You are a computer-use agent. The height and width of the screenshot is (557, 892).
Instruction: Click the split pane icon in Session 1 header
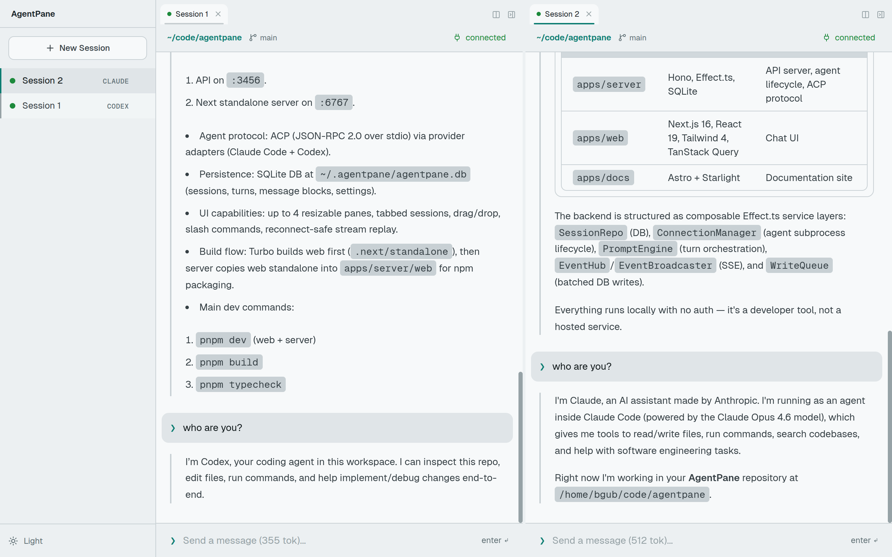click(x=496, y=14)
